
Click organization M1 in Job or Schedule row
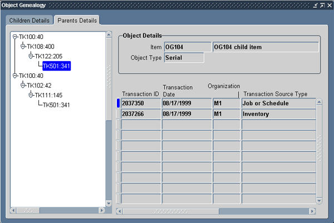point(226,103)
